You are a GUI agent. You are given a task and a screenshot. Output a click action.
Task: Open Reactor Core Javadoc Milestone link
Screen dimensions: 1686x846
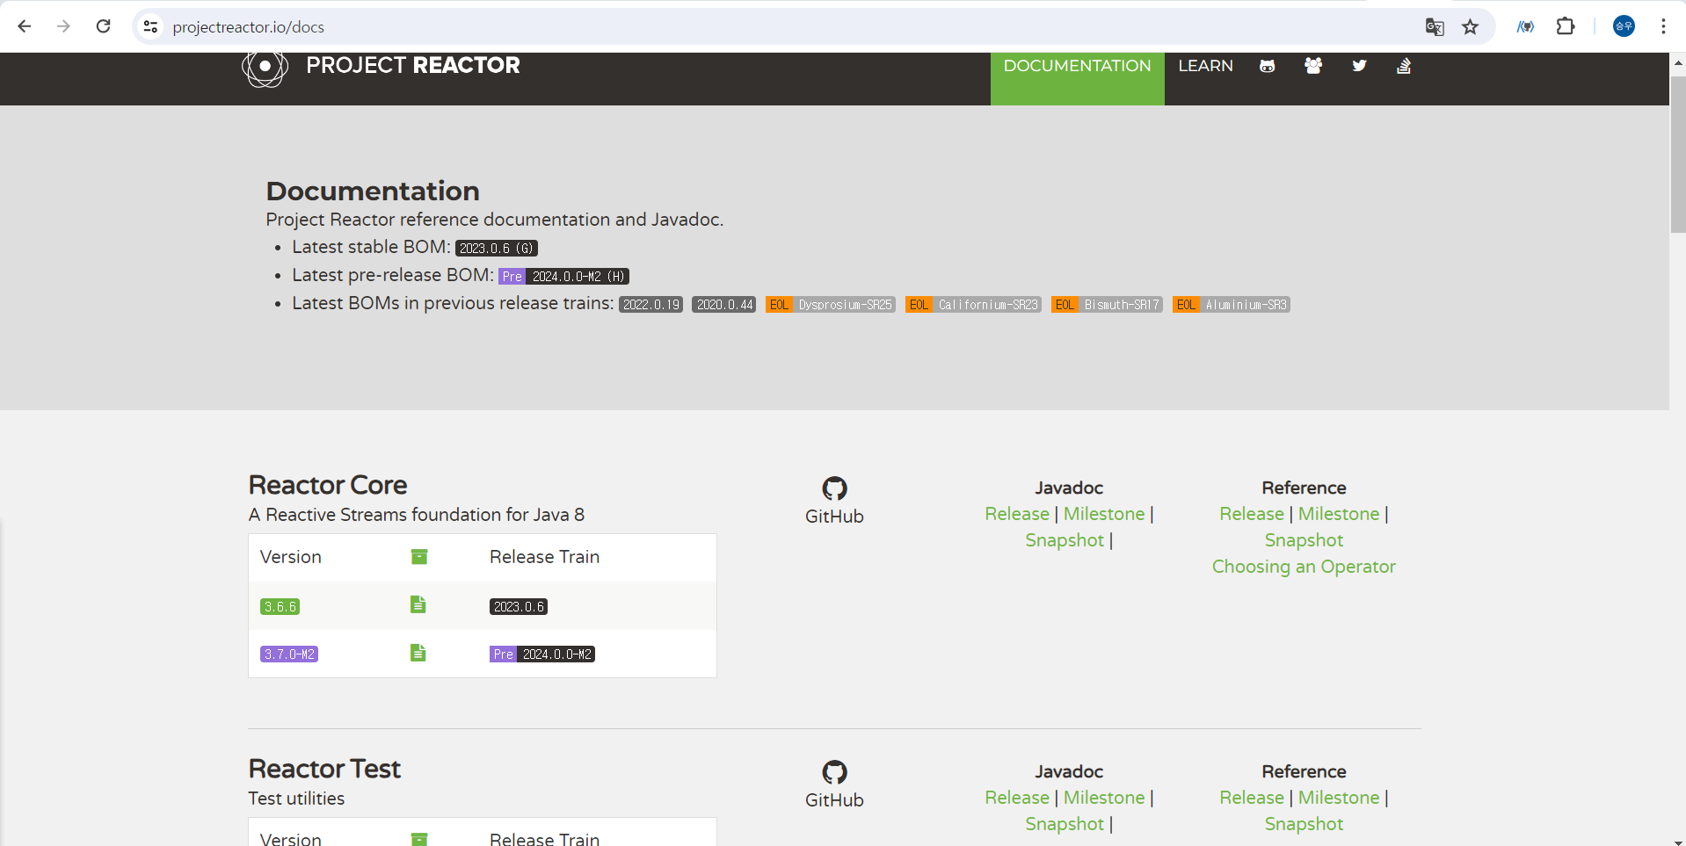(x=1104, y=514)
